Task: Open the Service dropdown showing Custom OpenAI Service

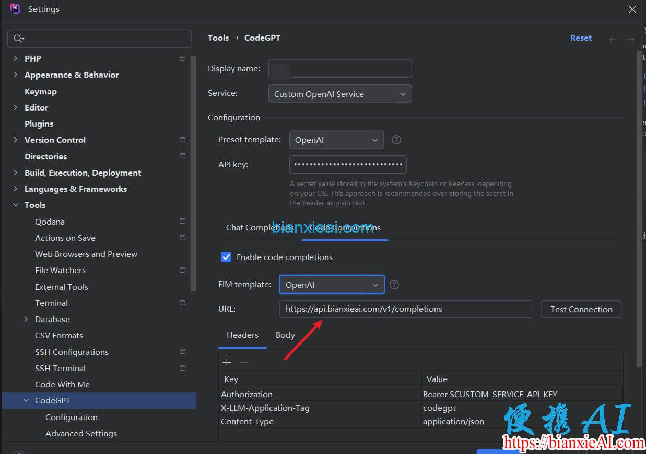Action: 339,93
